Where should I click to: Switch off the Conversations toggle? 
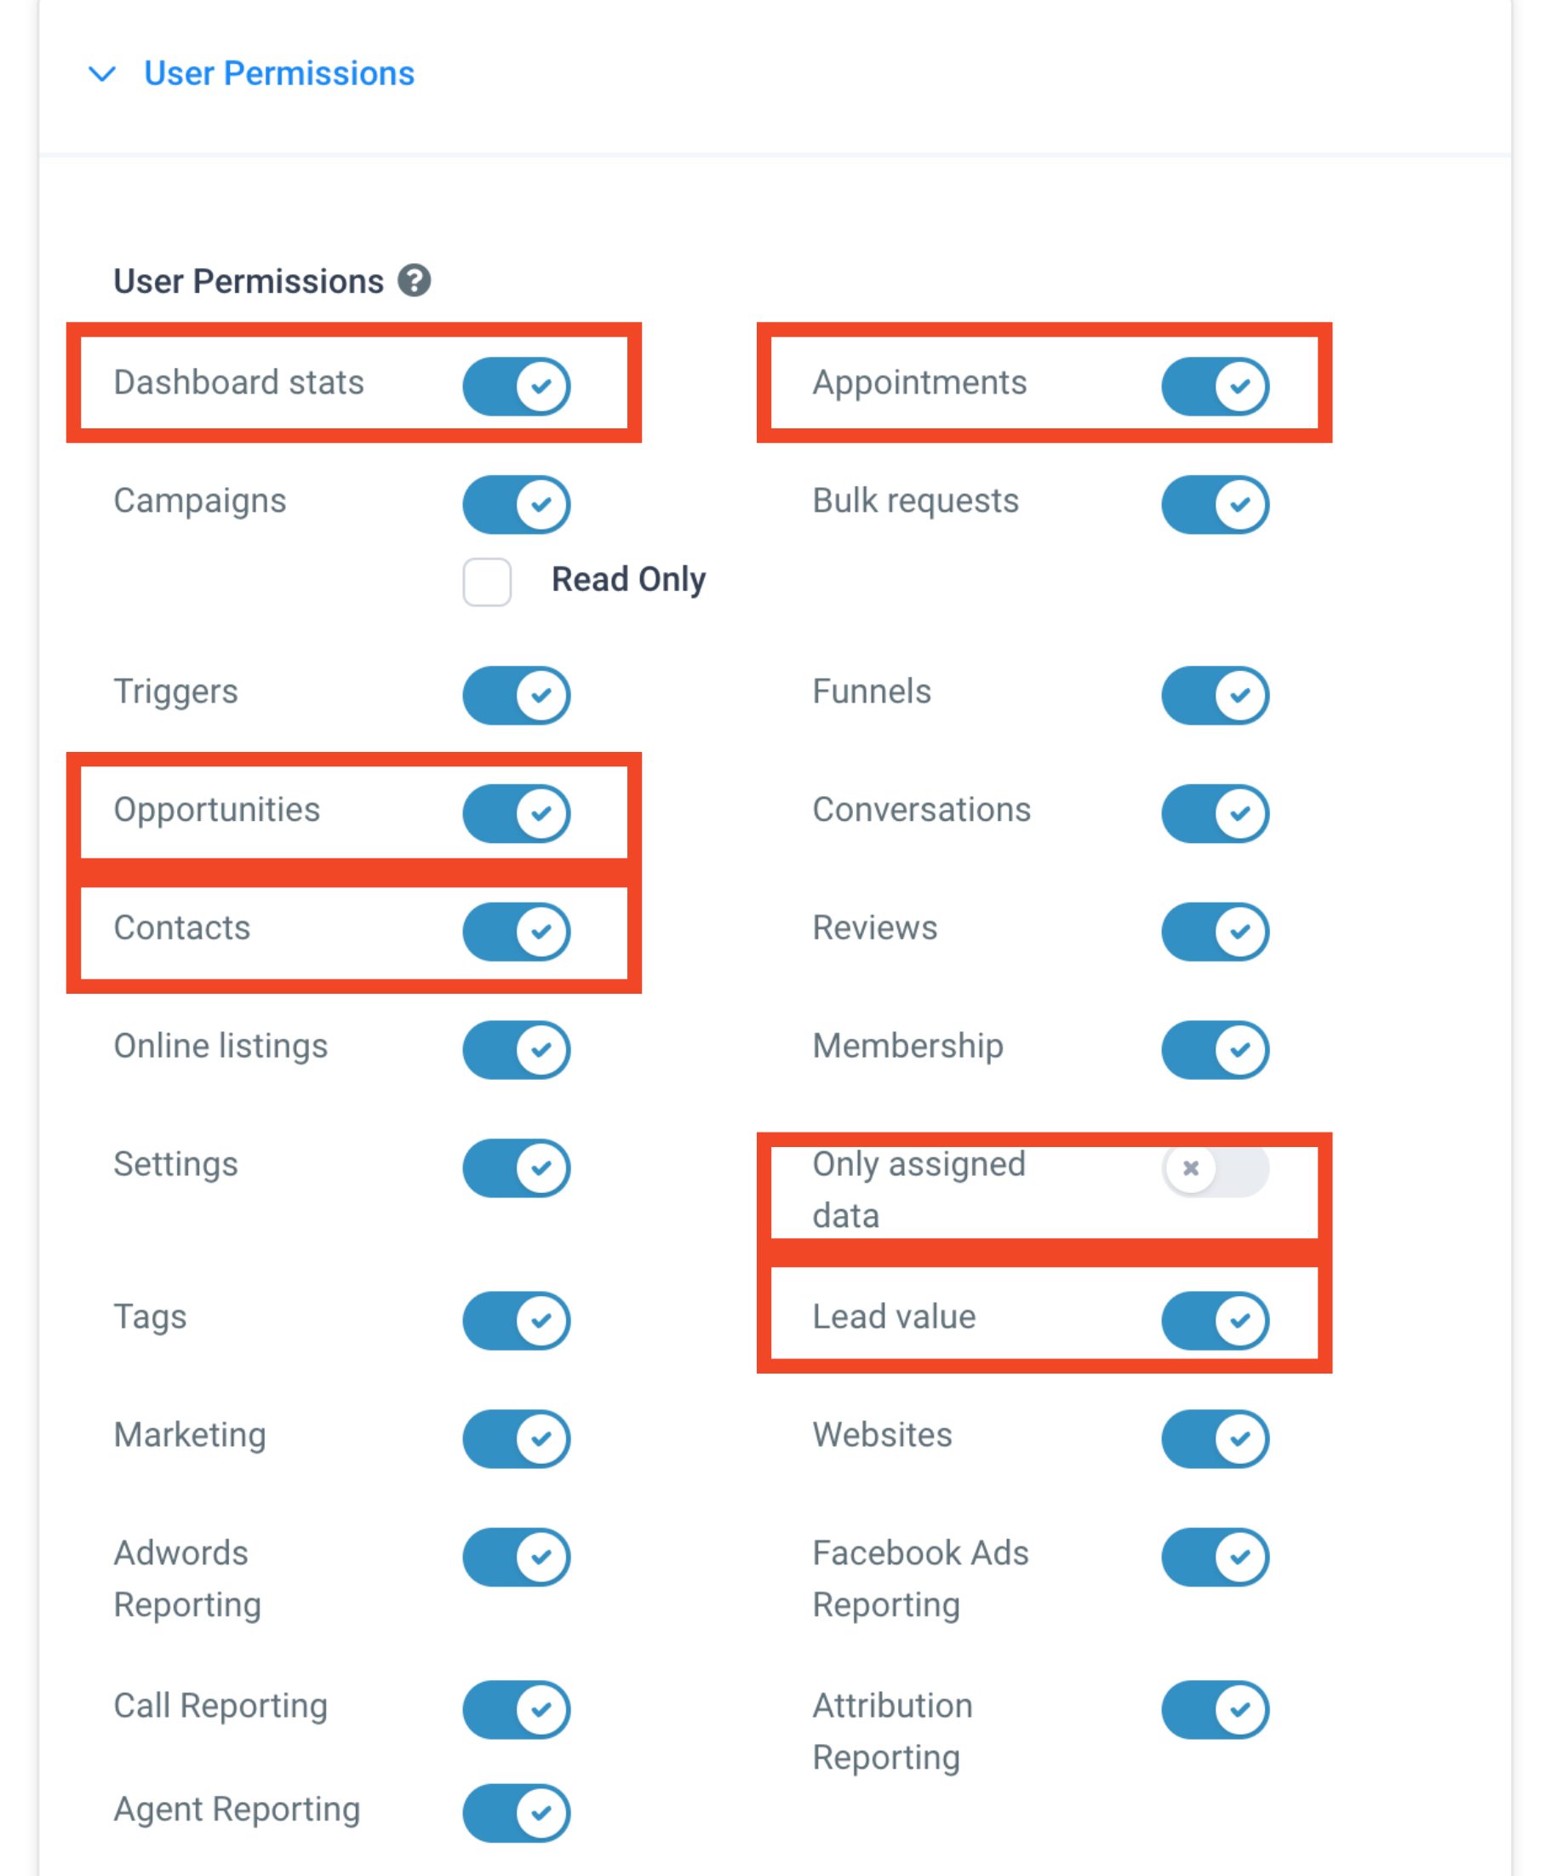point(1215,813)
